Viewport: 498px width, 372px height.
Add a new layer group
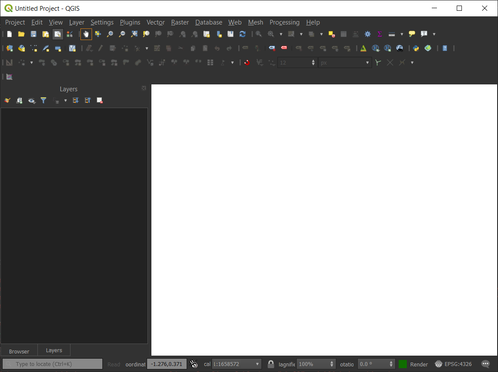click(19, 100)
